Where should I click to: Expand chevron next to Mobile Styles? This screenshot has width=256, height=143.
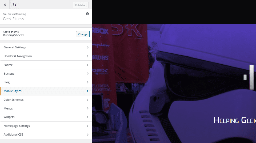(x=87, y=91)
